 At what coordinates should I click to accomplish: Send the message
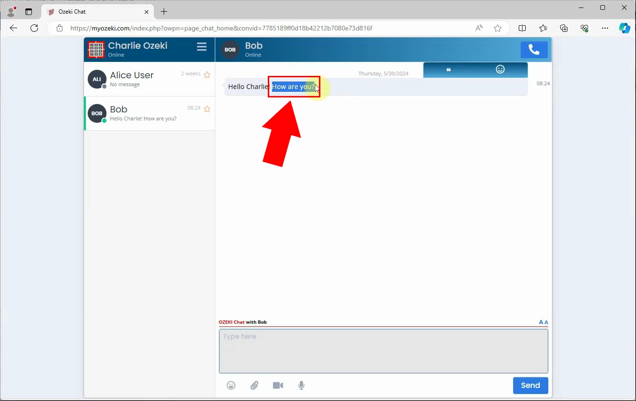tap(530, 386)
